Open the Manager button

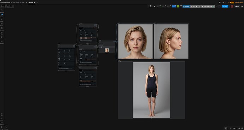pos(186,6)
